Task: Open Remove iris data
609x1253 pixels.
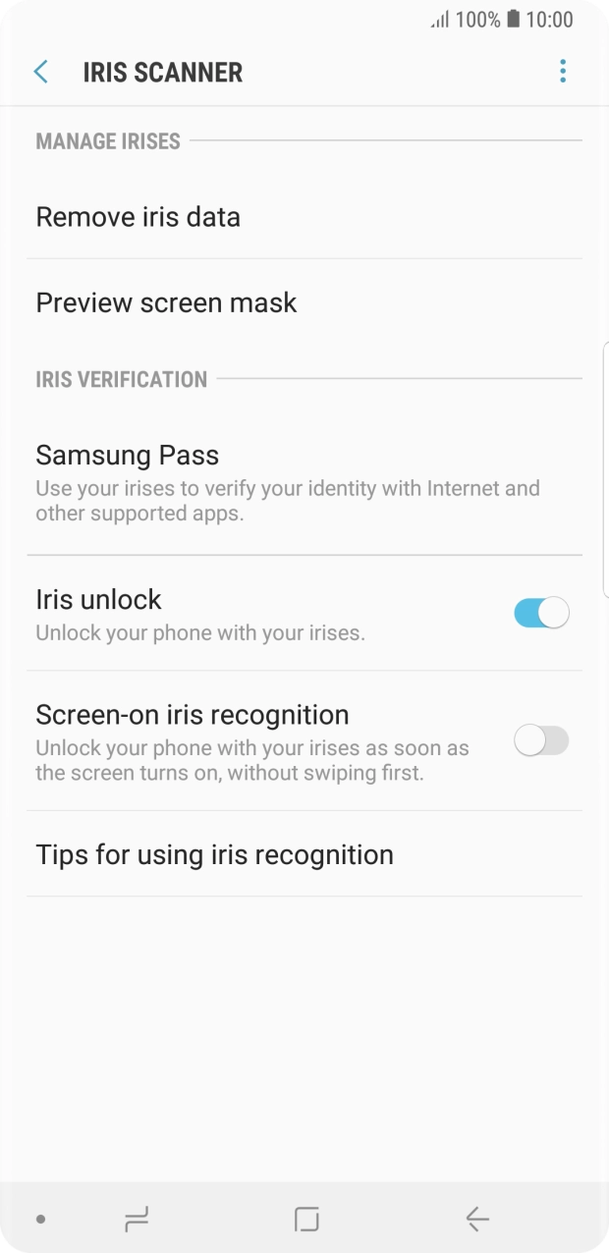Action: [304, 217]
